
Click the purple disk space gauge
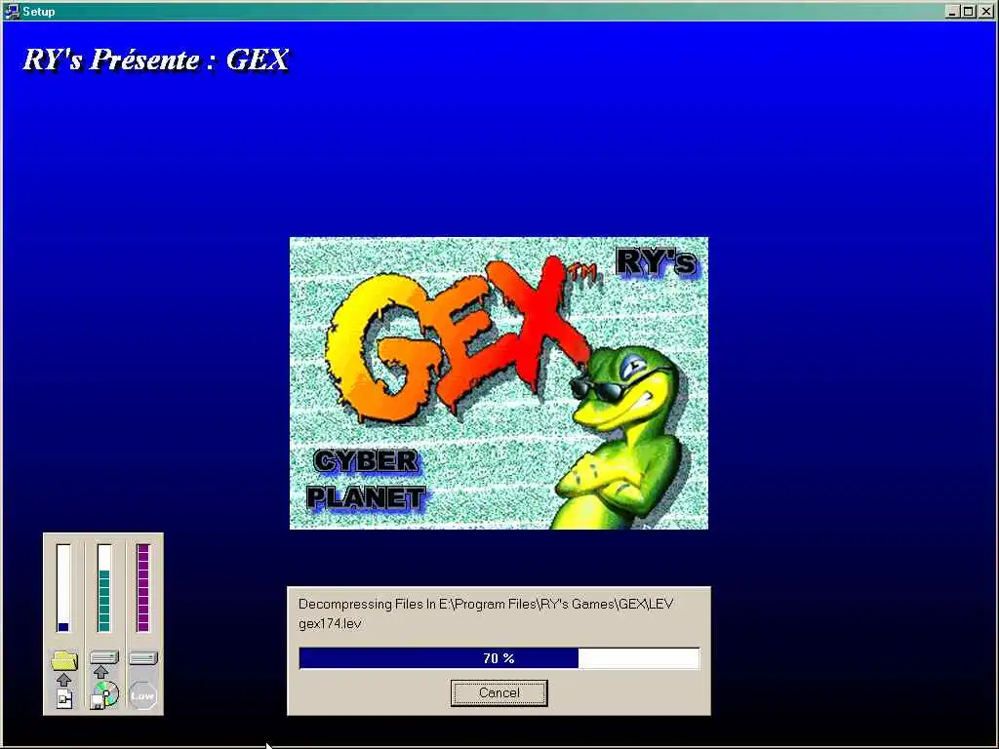(x=143, y=587)
